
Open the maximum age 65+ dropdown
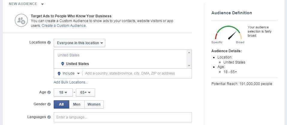85,92
